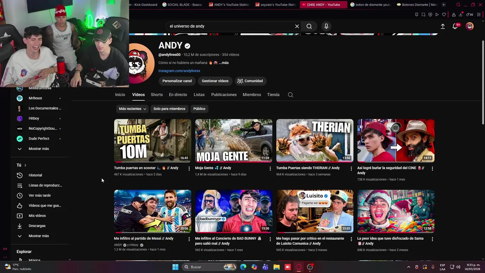
Task: Switch to soyzaio's YouTube Statistics browser tab
Action: coord(275,5)
